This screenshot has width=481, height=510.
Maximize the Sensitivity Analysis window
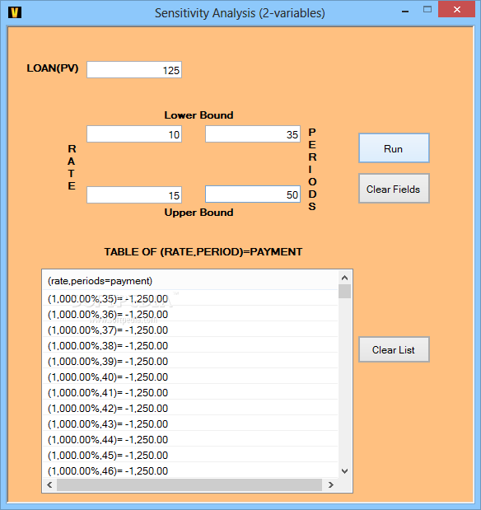click(x=427, y=10)
